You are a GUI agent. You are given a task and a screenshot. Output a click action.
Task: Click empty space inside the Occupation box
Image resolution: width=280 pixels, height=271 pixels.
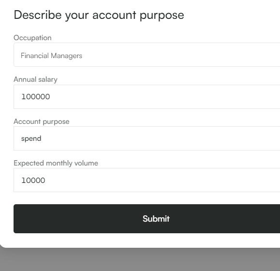(x=178, y=55)
